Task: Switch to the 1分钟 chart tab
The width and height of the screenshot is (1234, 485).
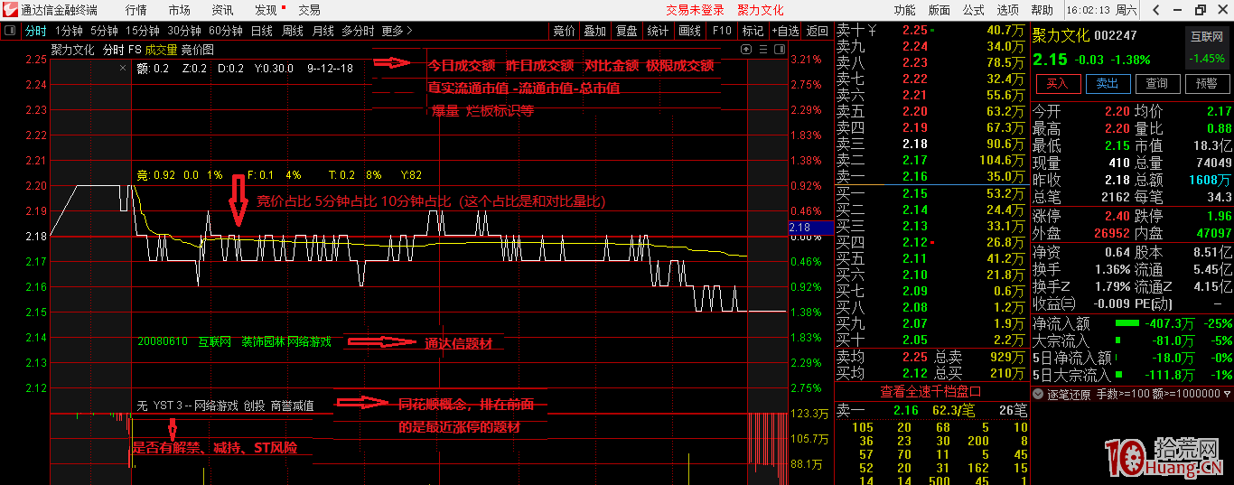Action: 70,31
